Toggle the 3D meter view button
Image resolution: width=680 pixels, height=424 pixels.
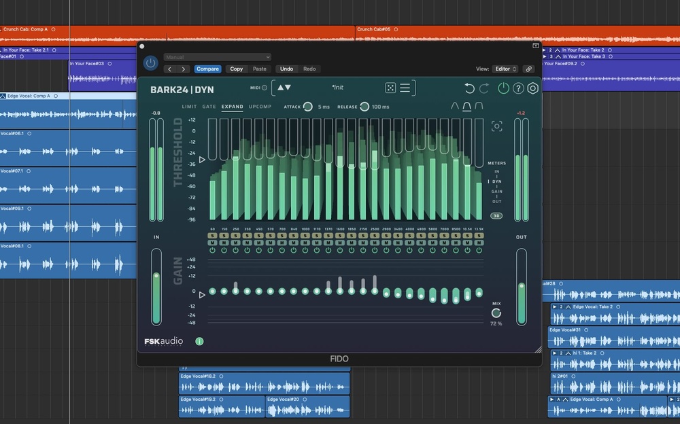point(496,215)
